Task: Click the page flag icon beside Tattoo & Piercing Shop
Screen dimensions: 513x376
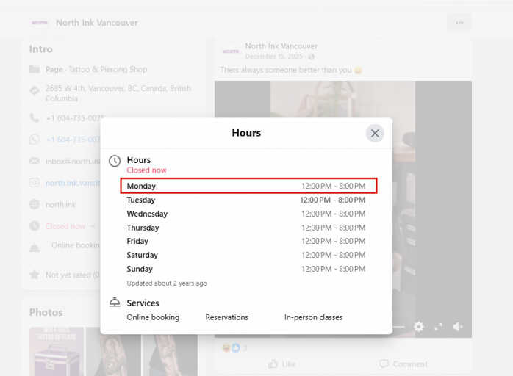Action: pos(35,69)
